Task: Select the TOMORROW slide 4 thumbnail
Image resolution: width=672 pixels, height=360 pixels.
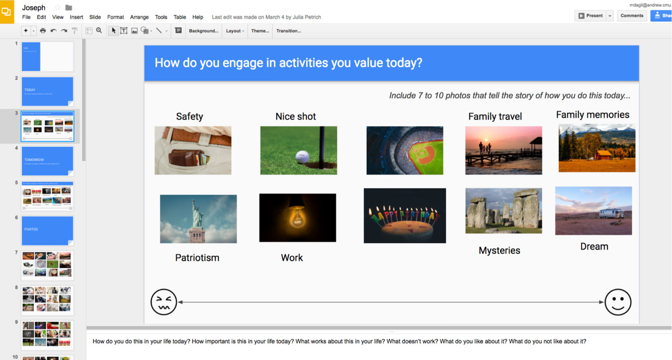Action: click(47, 161)
